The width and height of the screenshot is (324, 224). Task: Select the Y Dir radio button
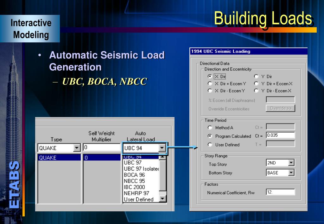point(256,76)
